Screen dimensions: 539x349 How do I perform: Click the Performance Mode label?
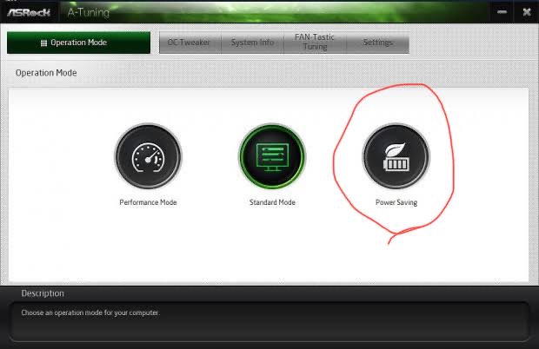(148, 202)
